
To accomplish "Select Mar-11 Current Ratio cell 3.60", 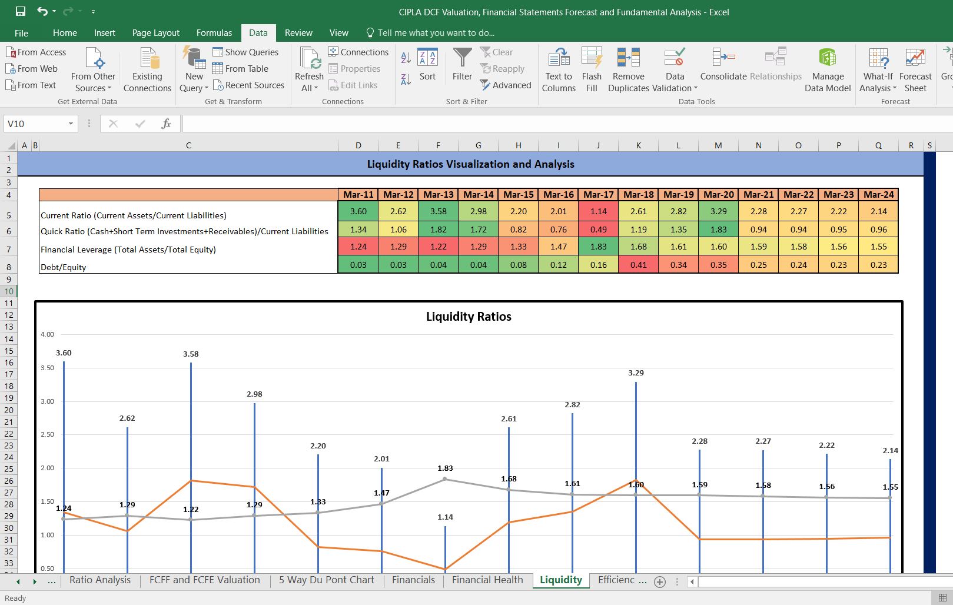I will click(358, 211).
